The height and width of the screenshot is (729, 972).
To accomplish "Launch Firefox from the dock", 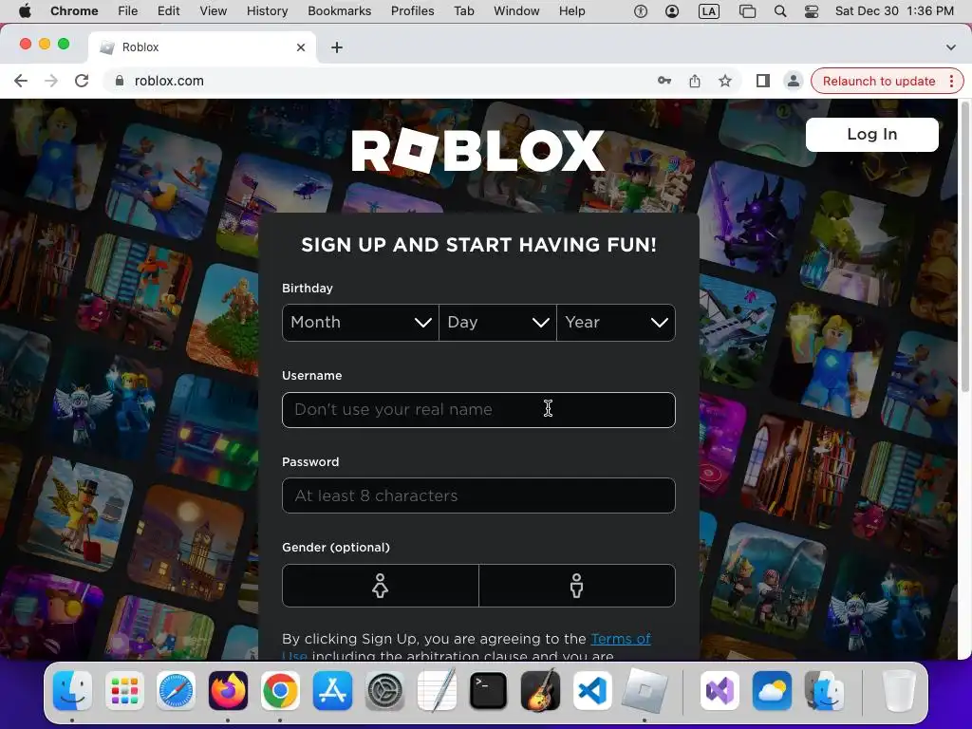I will point(228,691).
